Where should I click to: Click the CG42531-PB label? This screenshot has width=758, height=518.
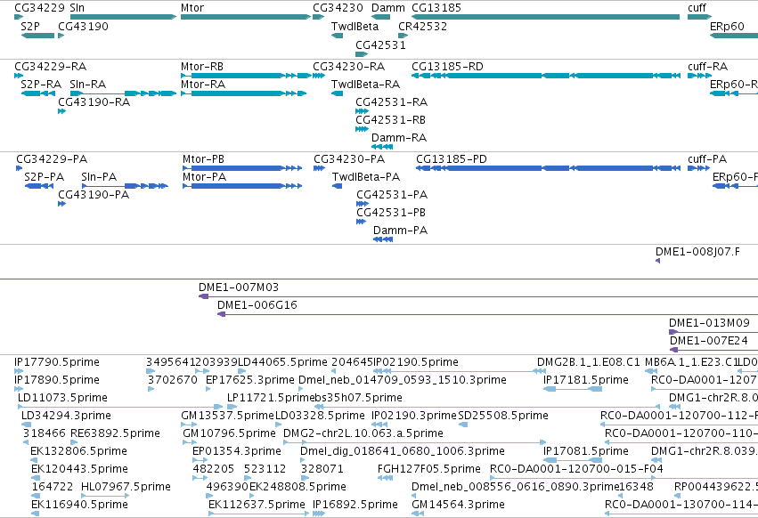(391, 213)
